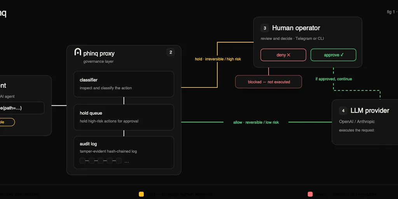Click the 'Human operator' heading
Viewport: 398px width, 199px height.
296,28
